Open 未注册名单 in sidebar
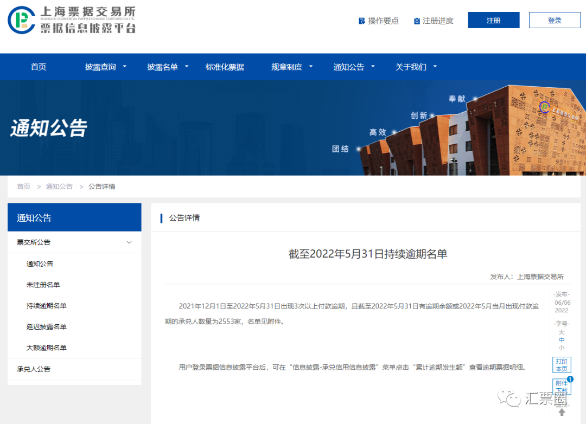This screenshot has height=424, width=586. click(x=43, y=285)
